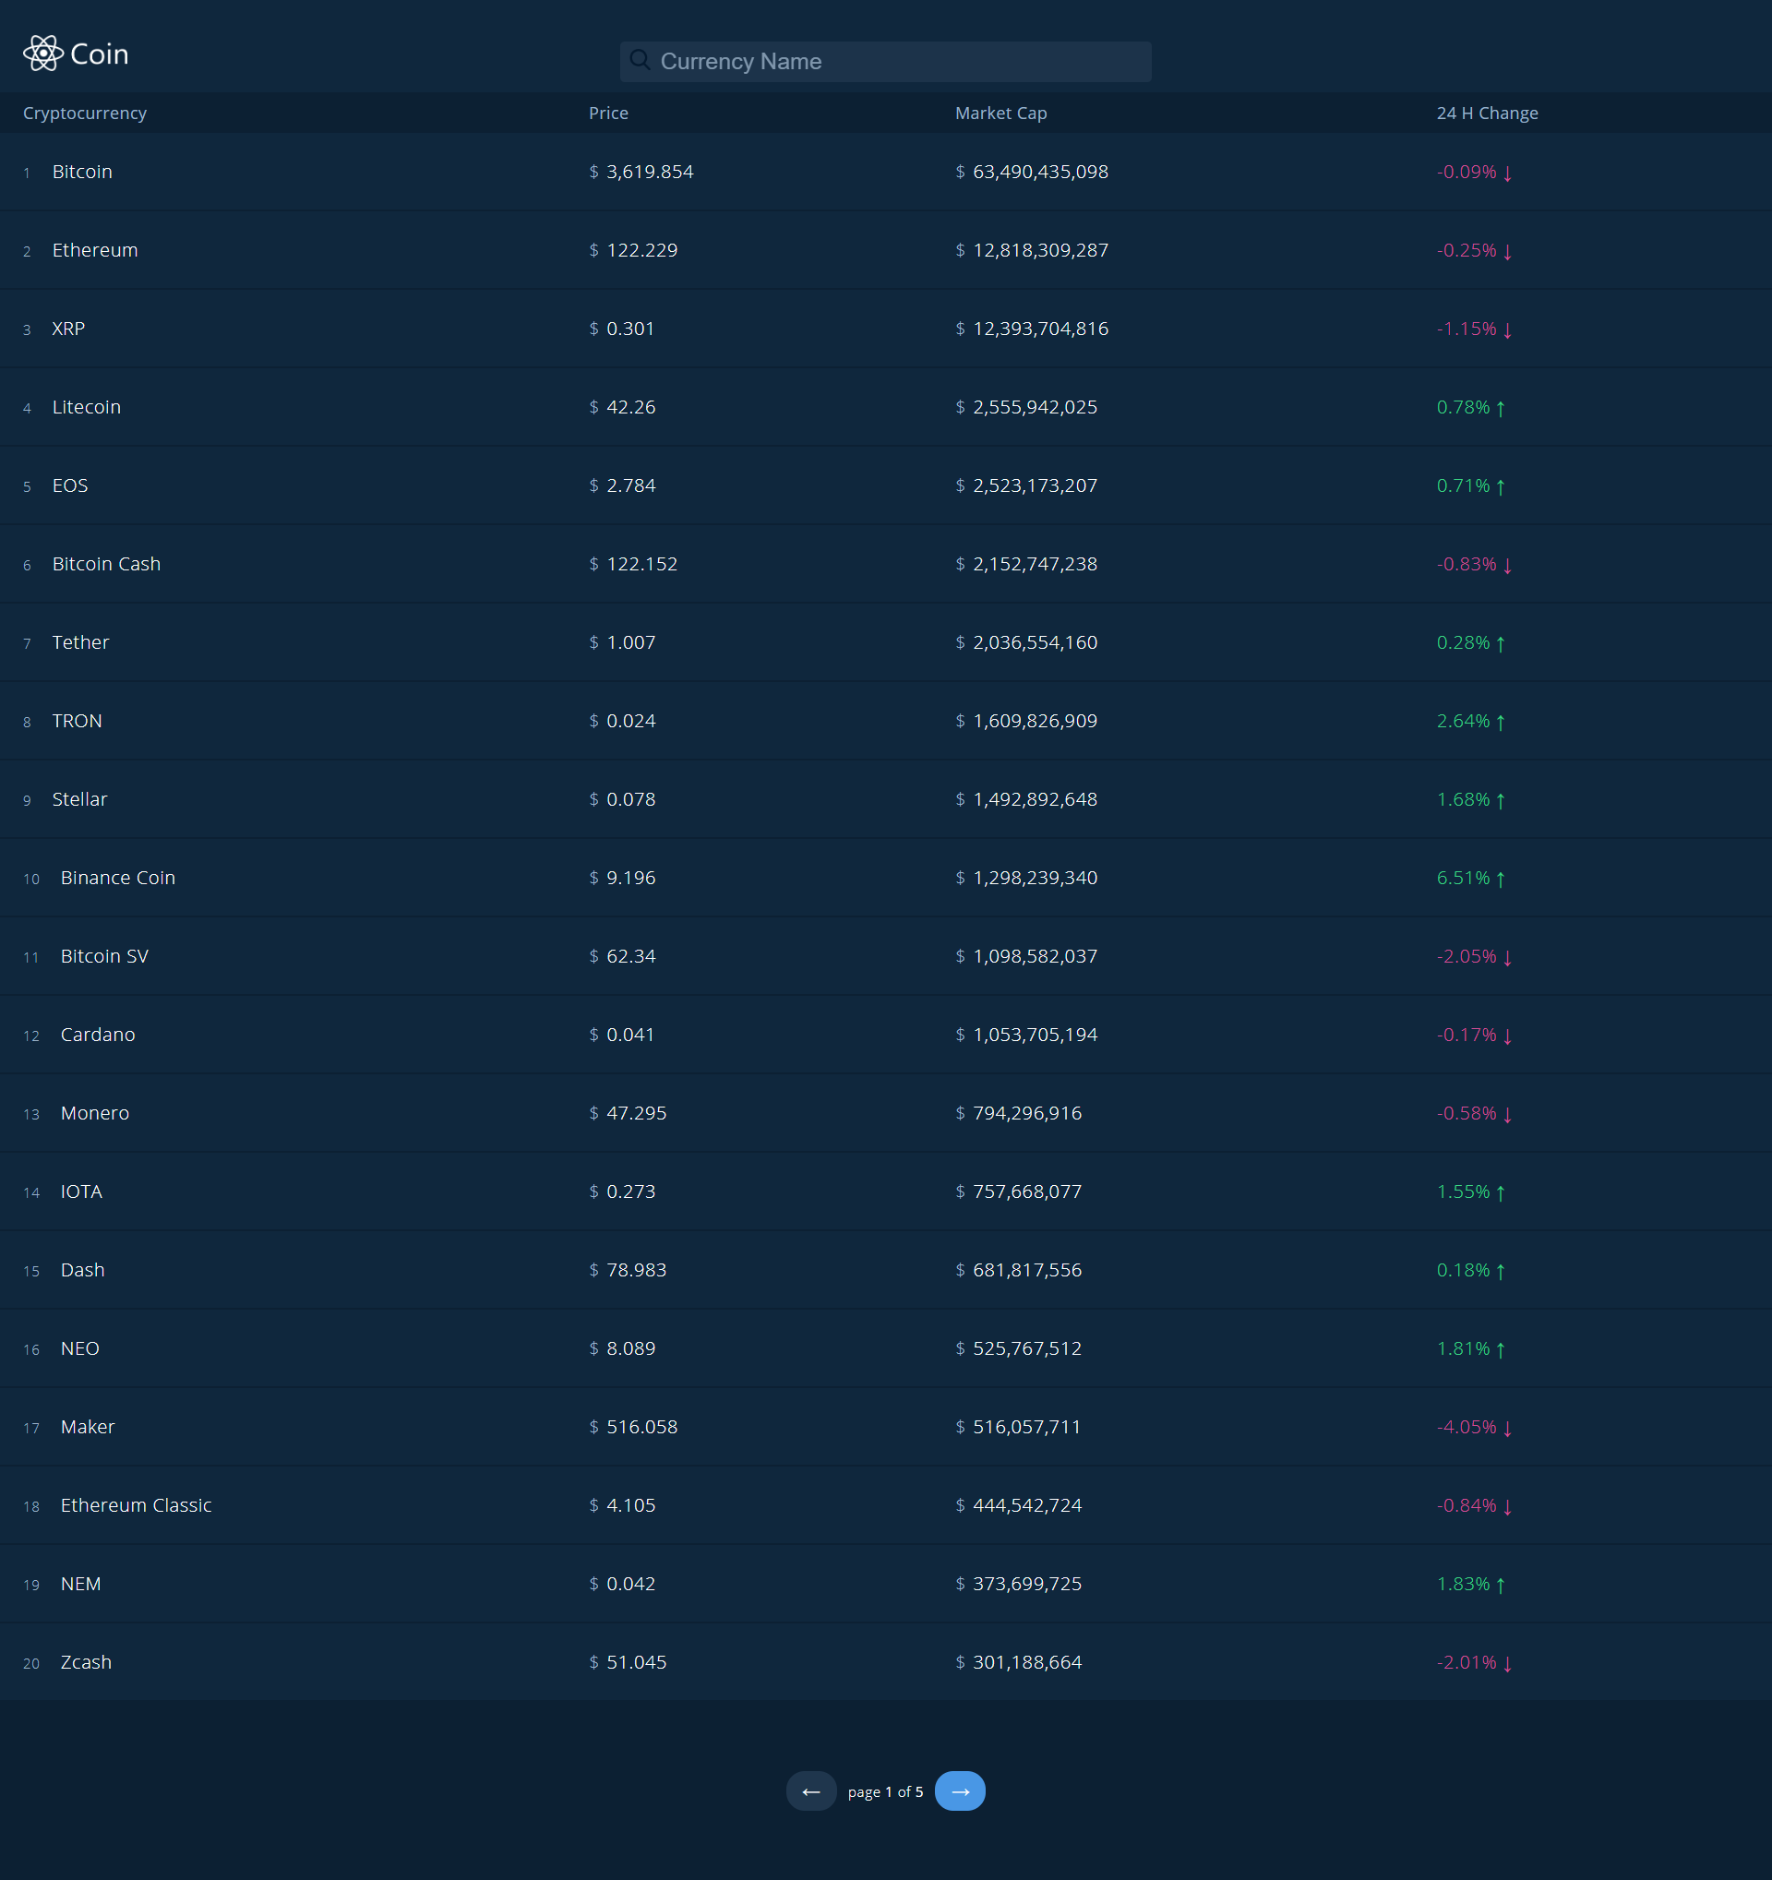Click Bitcoin's -0.09% change value
The width and height of the screenshot is (1772, 1880).
[x=1467, y=171]
